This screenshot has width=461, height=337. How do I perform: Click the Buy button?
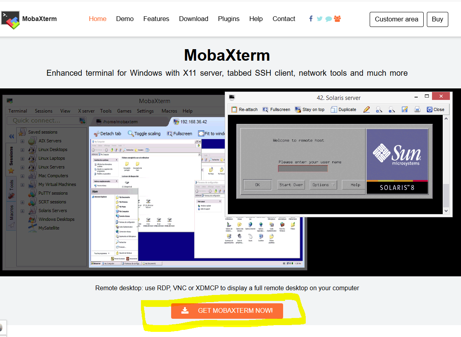(x=437, y=19)
